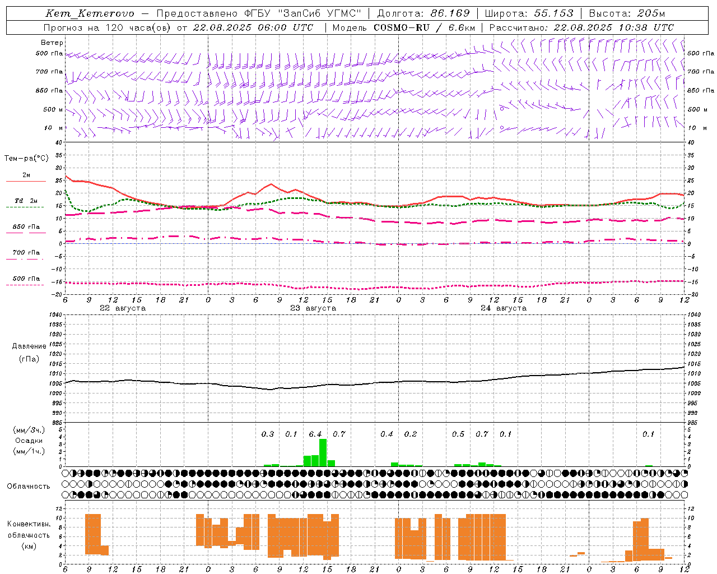Click the 0.3 precipitation amount
The width and height of the screenshot is (717, 574).
coord(268,434)
